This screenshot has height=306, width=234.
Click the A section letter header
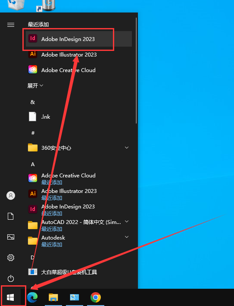[33, 164]
